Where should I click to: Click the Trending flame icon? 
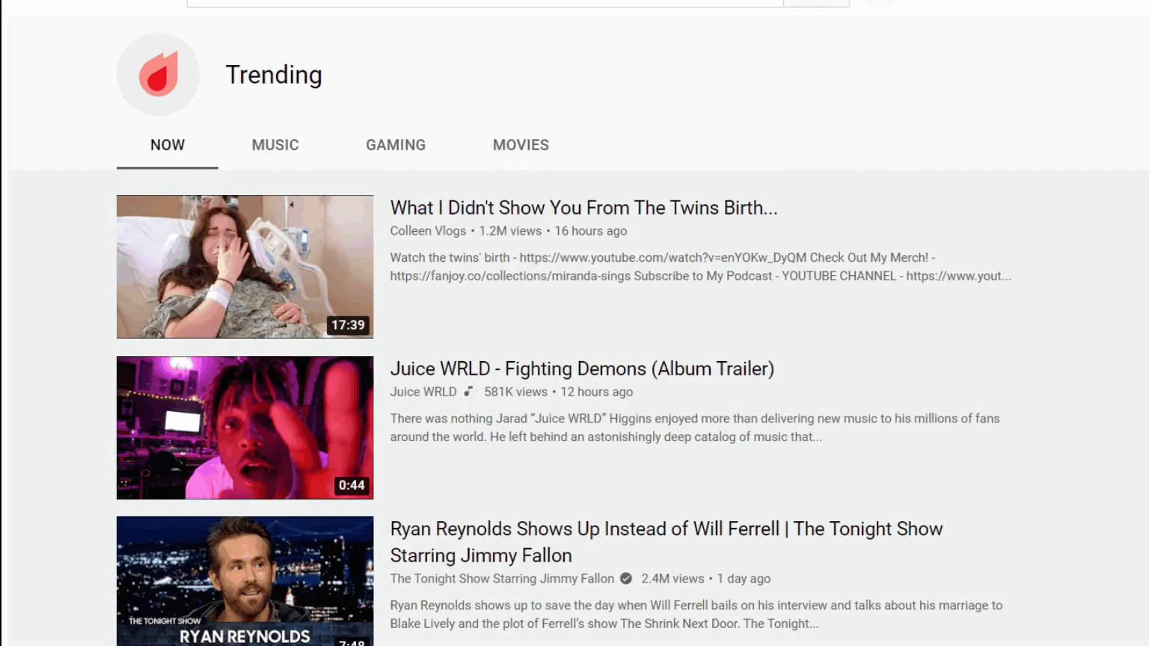(x=157, y=73)
